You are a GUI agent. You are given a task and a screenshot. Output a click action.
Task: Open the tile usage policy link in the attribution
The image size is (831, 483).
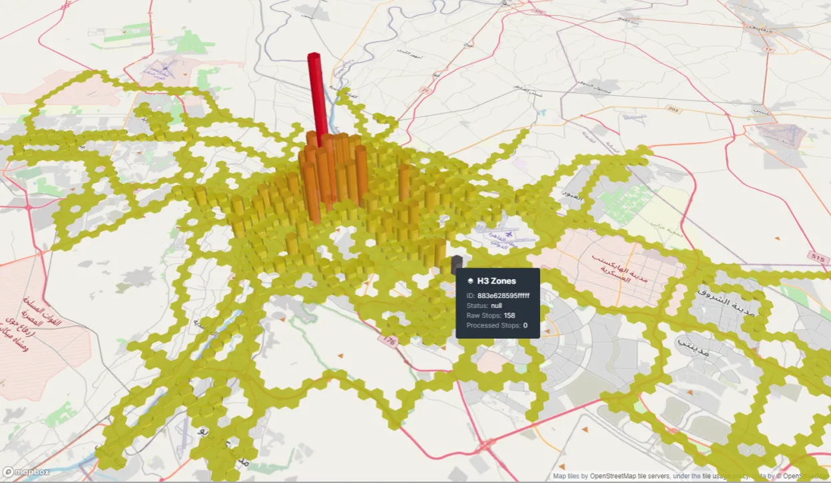pyautogui.click(x=729, y=475)
